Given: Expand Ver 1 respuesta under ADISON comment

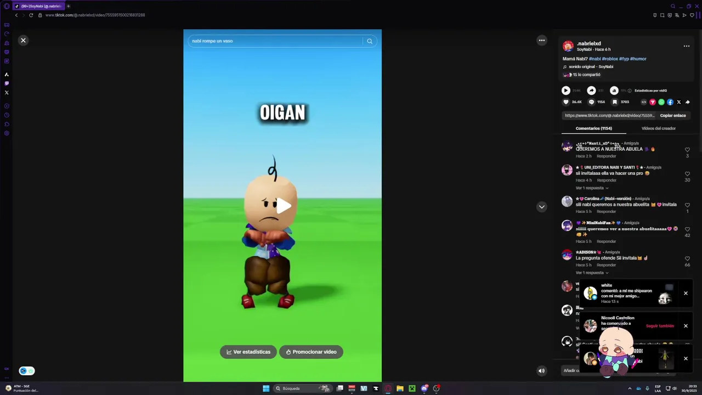Looking at the screenshot, I should pyautogui.click(x=592, y=273).
